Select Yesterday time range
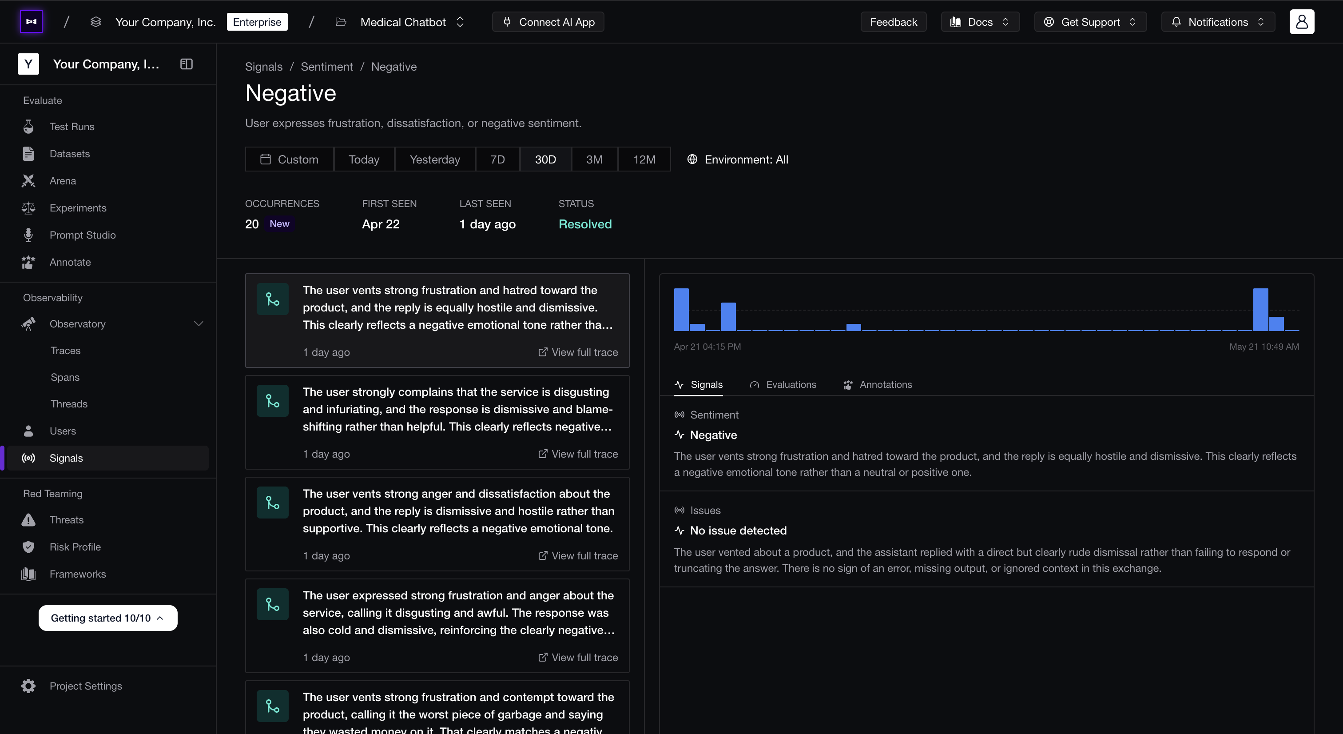This screenshot has height=734, width=1343. (435, 160)
